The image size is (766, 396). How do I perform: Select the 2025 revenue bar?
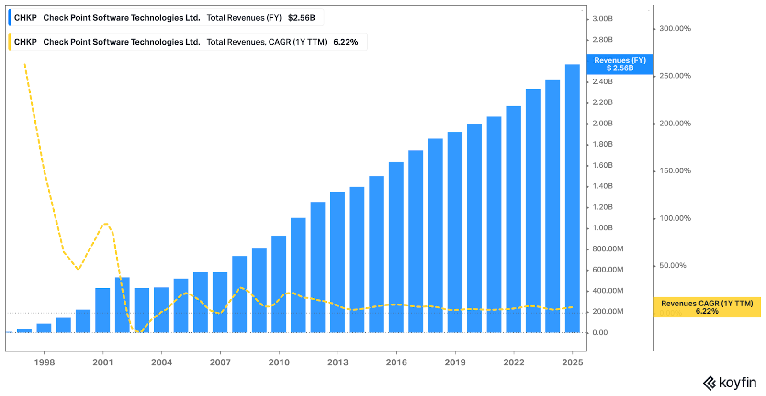(572, 198)
